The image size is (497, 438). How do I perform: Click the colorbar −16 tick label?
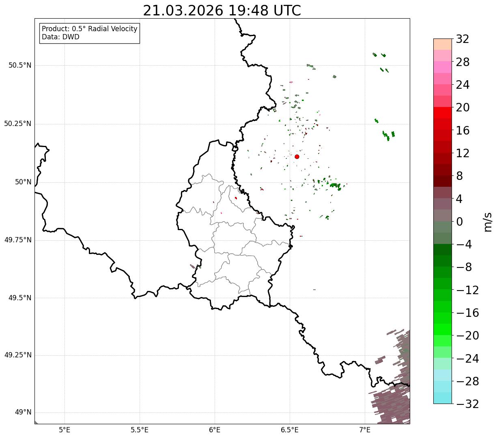(x=467, y=313)
